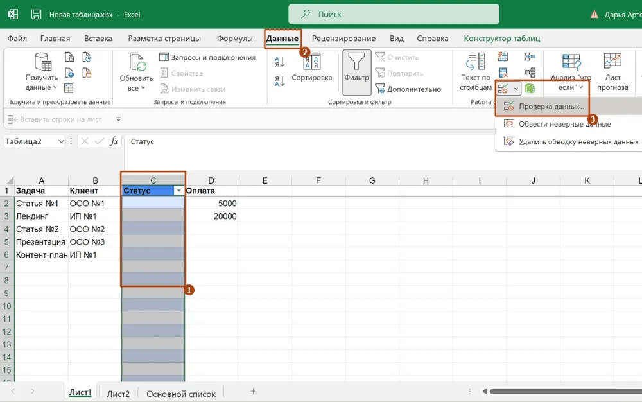Click in the Поиск search box
Viewport: 642px width, 402px height.
point(394,14)
